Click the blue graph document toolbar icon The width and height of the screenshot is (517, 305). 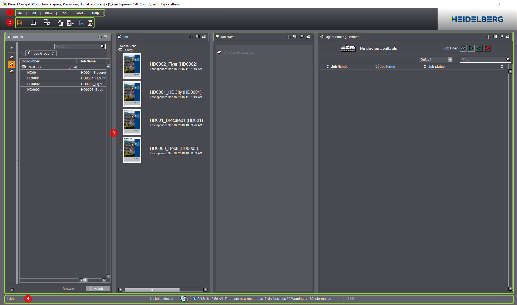coord(81,23)
